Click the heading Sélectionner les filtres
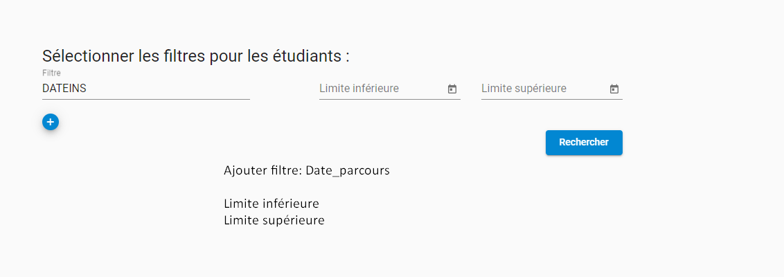 click(196, 56)
